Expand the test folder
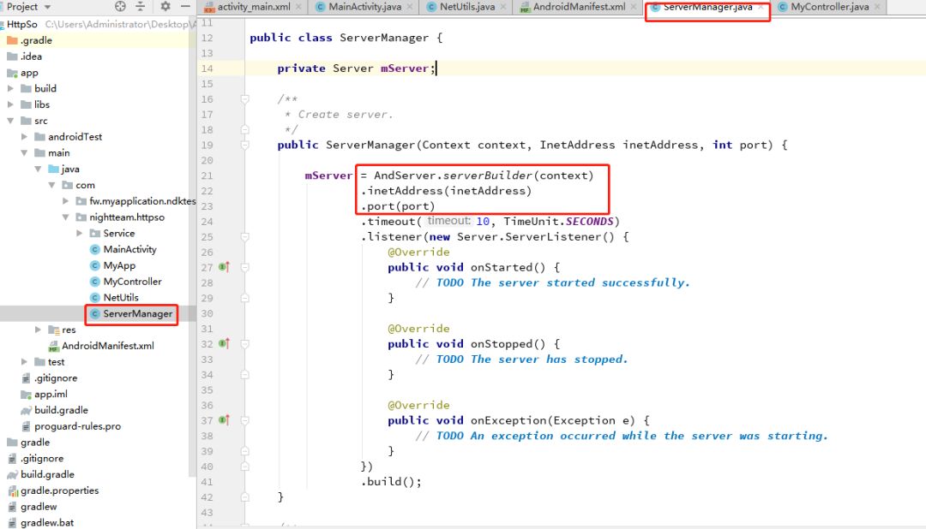The image size is (926, 529). (x=24, y=361)
